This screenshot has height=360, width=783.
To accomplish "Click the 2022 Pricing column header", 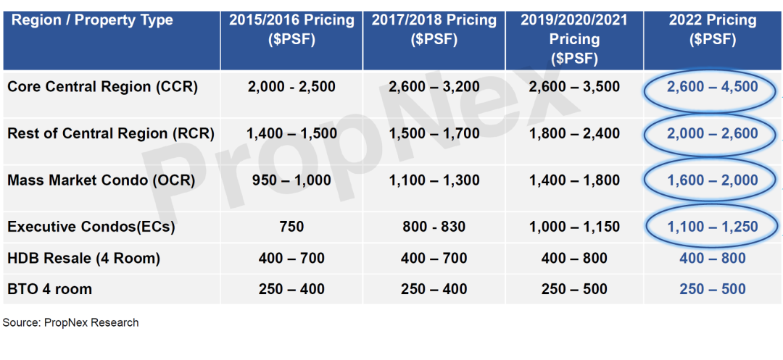I will click(713, 30).
